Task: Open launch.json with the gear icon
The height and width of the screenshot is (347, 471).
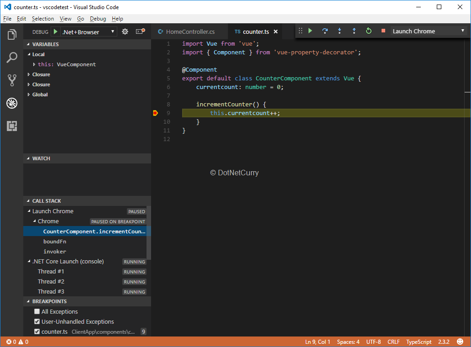Action: point(125,32)
